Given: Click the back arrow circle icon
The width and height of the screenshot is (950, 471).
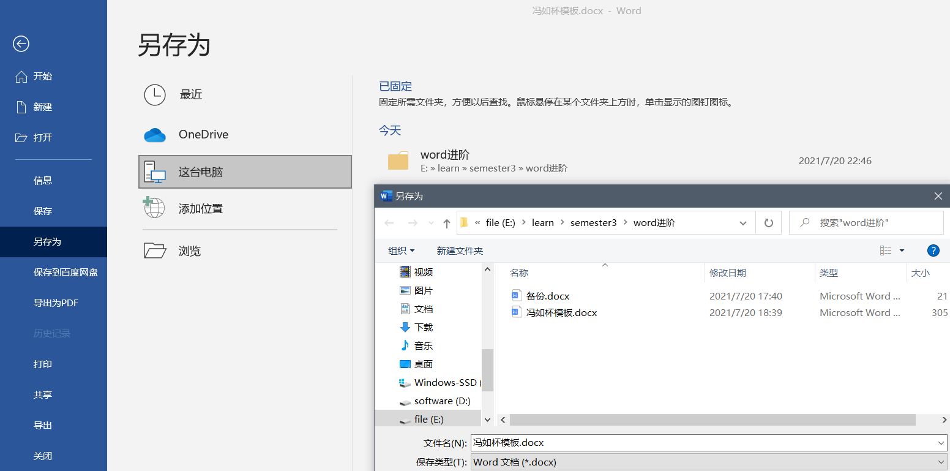Looking at the screenshot, I should (x=21, y=43).
